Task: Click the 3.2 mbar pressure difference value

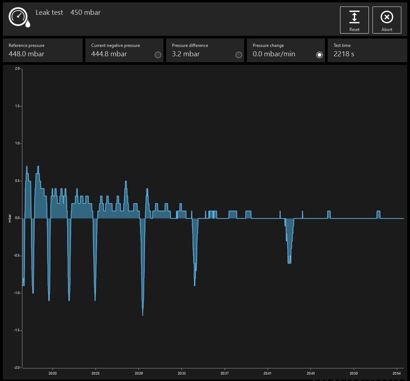Action: 186,54
